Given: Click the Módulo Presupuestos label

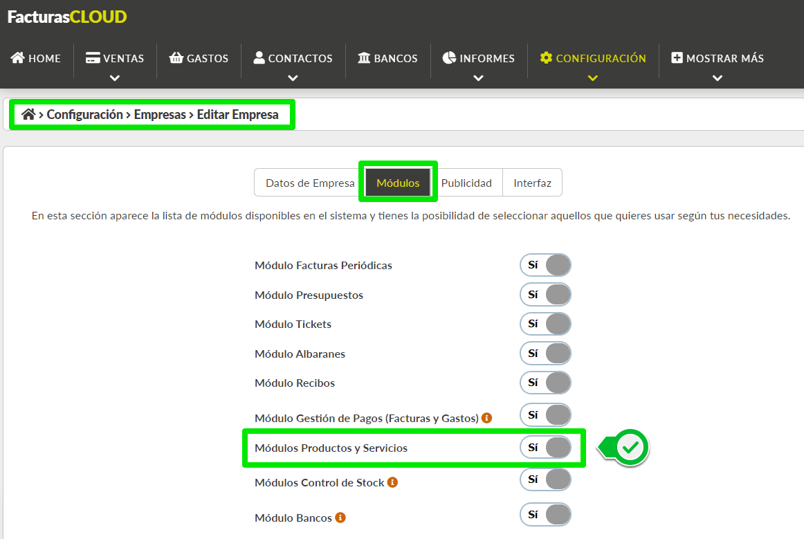Looking at the screenshot, I should click(x=309, y=295).
